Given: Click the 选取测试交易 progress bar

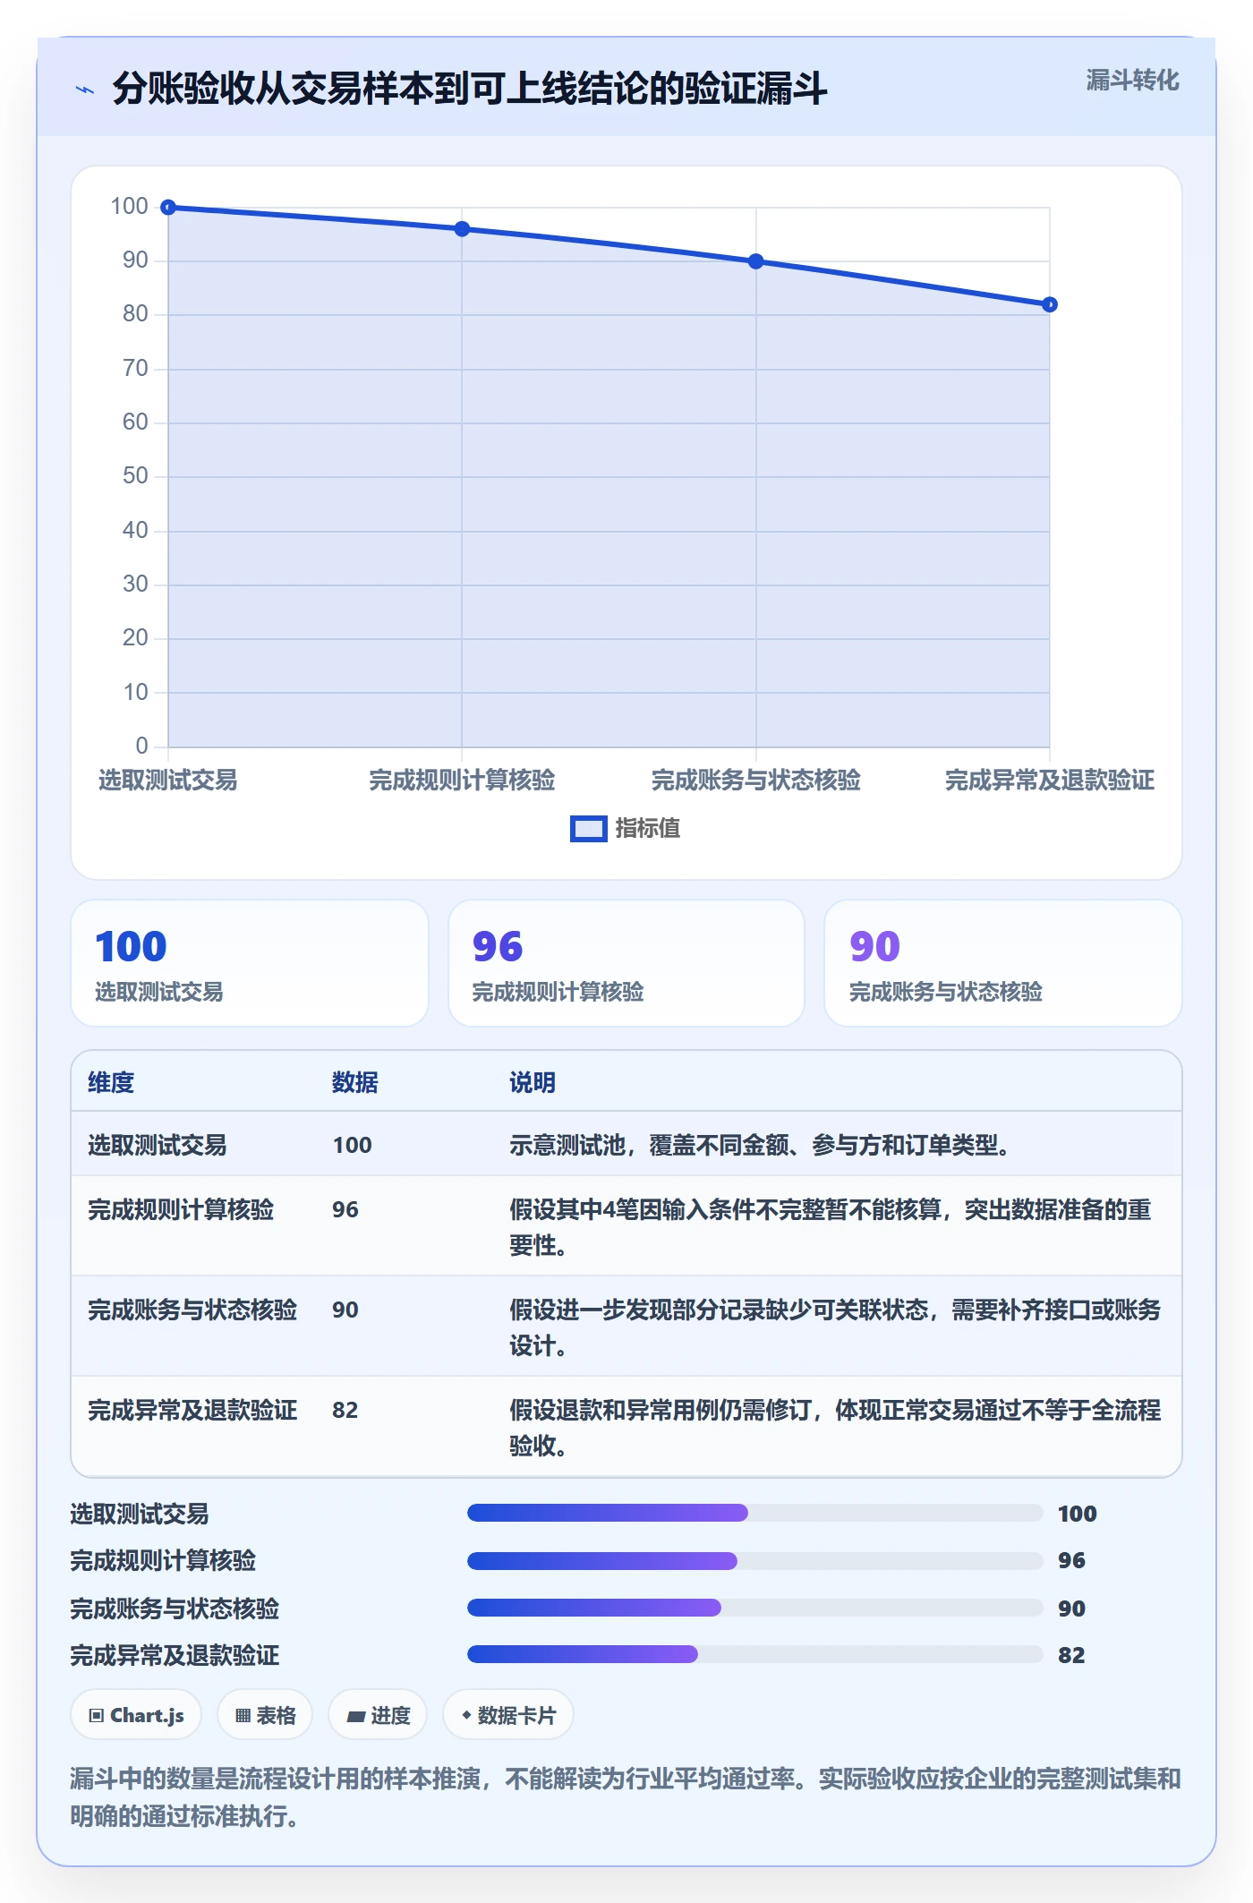Looking at the screenshot, I should (x=755, y=1513).
